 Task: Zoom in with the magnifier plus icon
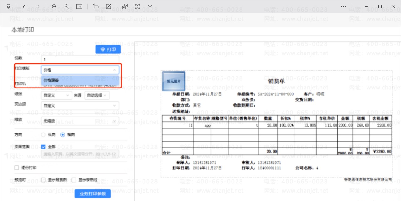[54, 6]
